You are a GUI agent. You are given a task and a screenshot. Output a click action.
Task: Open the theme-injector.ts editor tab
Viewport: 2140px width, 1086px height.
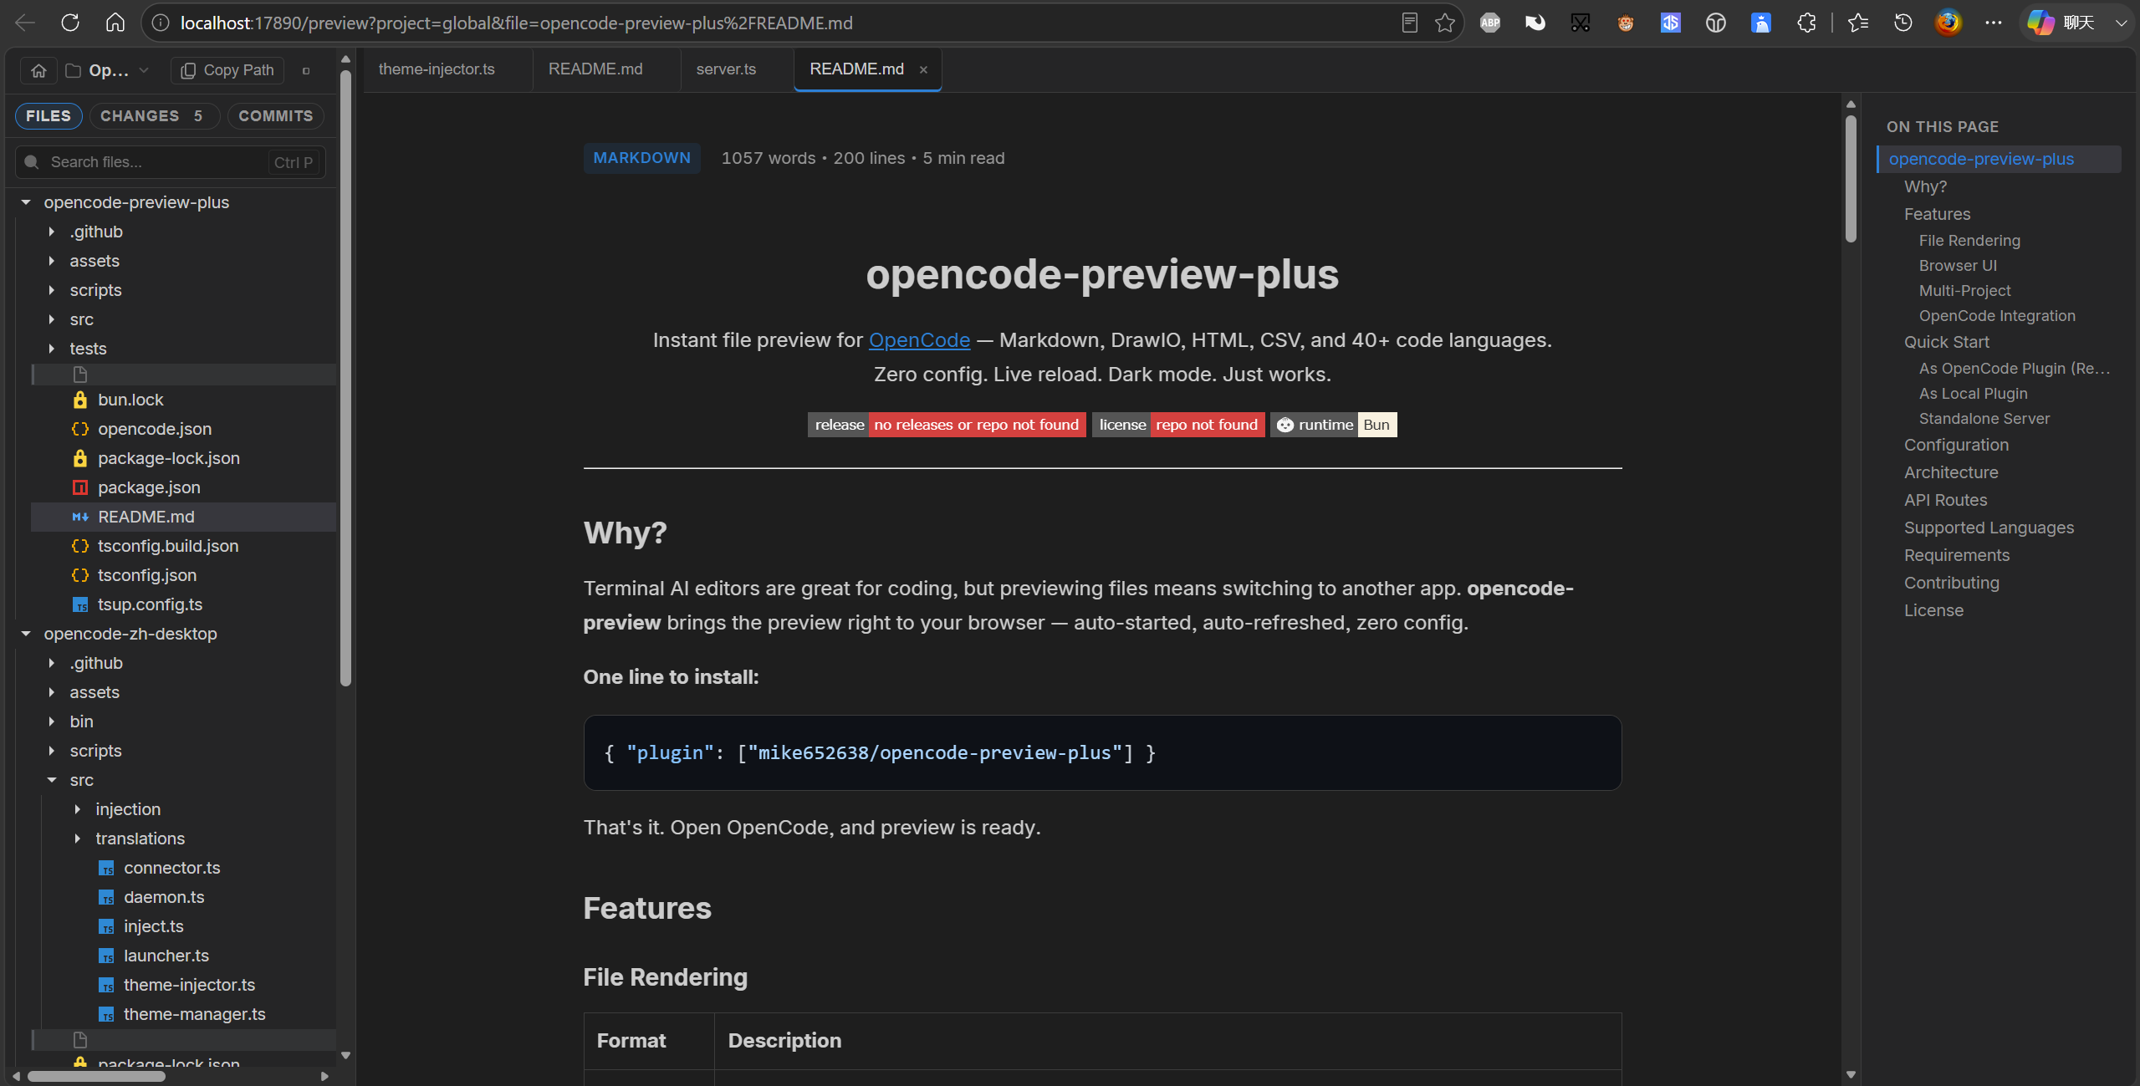click(437, 69)
